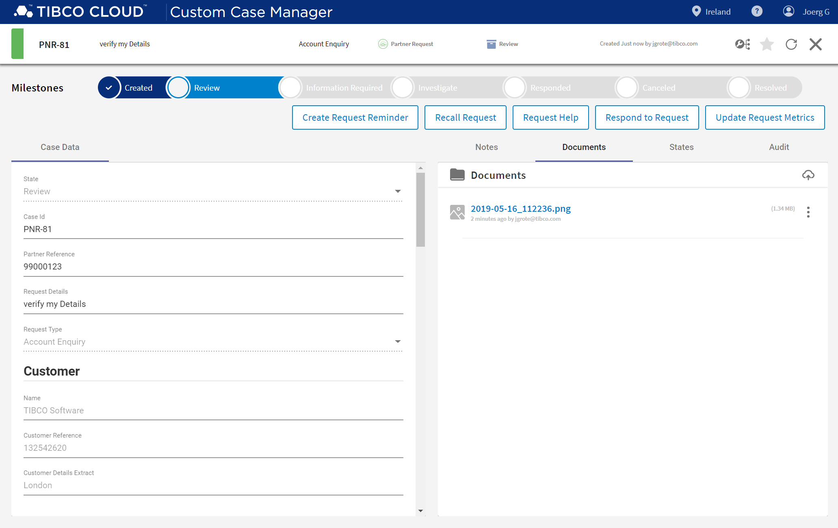
Task: Click the Ireland region label
Action: 718,12
